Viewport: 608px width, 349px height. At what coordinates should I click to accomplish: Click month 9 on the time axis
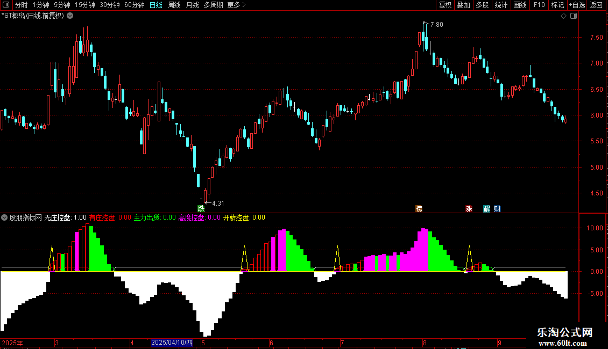[x=499, y=343]
